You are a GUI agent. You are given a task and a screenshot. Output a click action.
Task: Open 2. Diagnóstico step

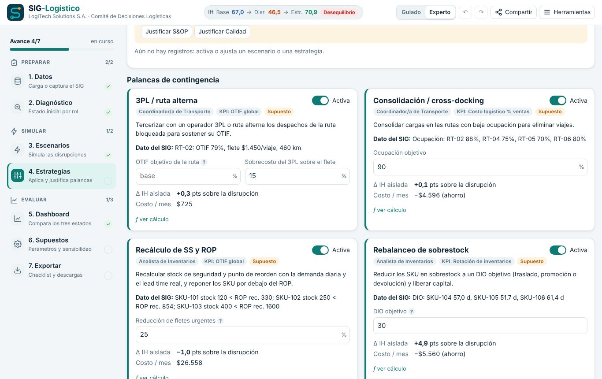pos(62,107)
